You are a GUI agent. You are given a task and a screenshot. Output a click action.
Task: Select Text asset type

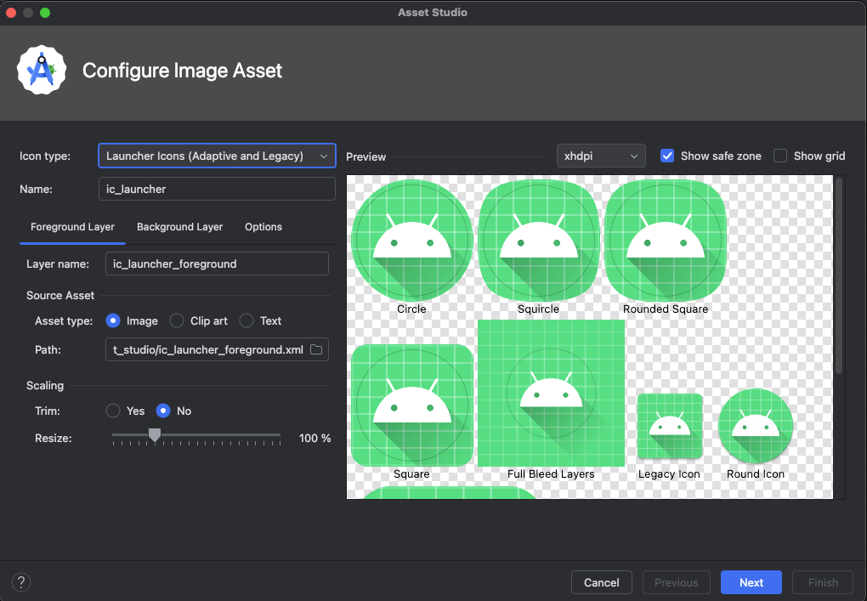[246, 320]
